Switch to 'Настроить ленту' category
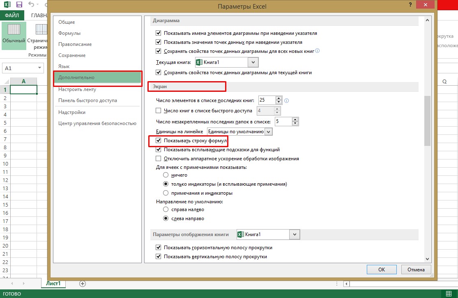This screenshot has height=298, width=458. [77, 89]
